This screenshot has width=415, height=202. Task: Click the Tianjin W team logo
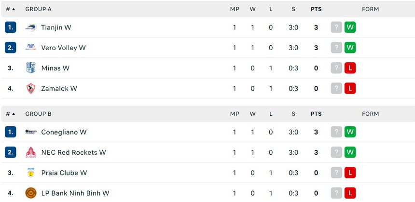pos(31,27)
